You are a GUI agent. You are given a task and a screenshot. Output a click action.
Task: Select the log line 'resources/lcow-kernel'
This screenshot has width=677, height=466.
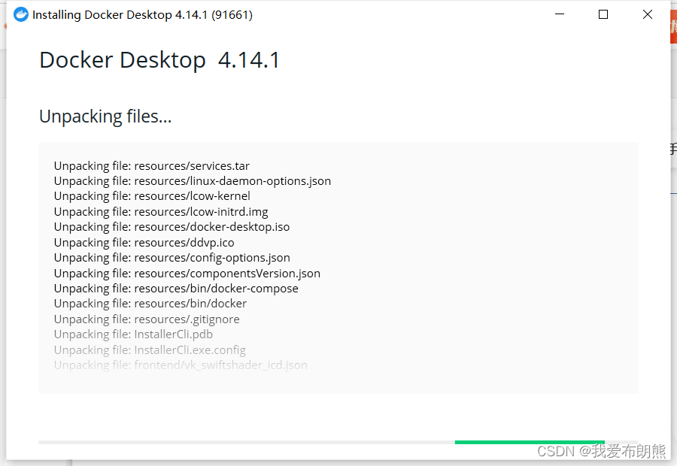click(x=152, y=196)
